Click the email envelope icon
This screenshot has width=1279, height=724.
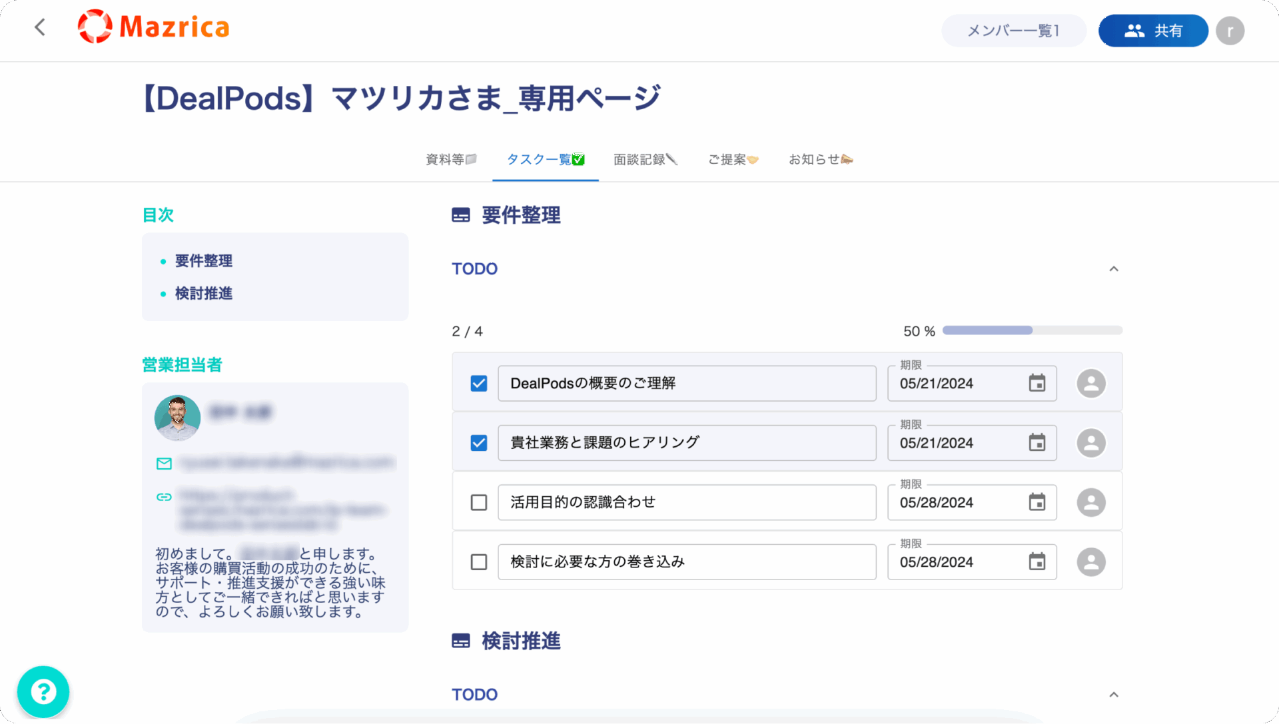(164, 464)
